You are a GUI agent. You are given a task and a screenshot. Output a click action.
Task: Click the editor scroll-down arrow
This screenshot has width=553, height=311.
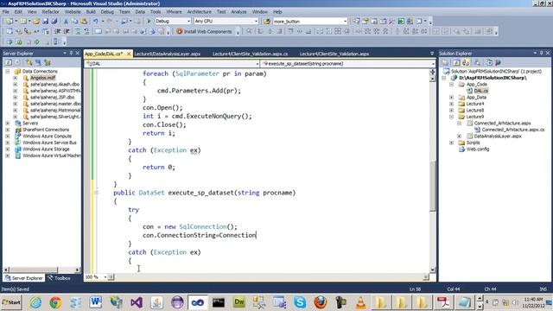[432, 270]
